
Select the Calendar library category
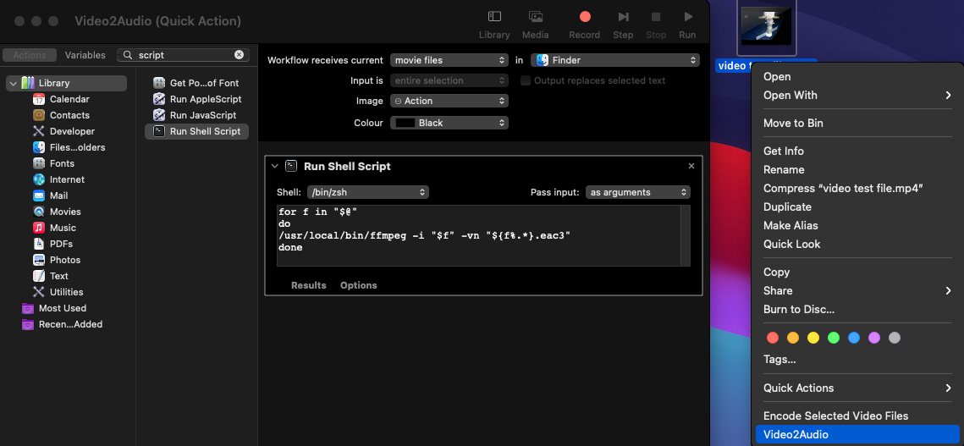click(x=69, y=99)
